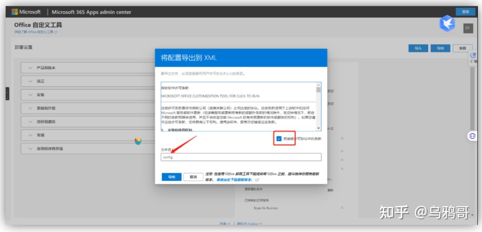
Task: Click the 隐私与 Cookie footer link
Action: [x=248, y=224]
